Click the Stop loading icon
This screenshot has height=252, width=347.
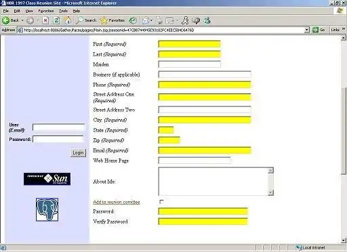[x=45, y=20]
